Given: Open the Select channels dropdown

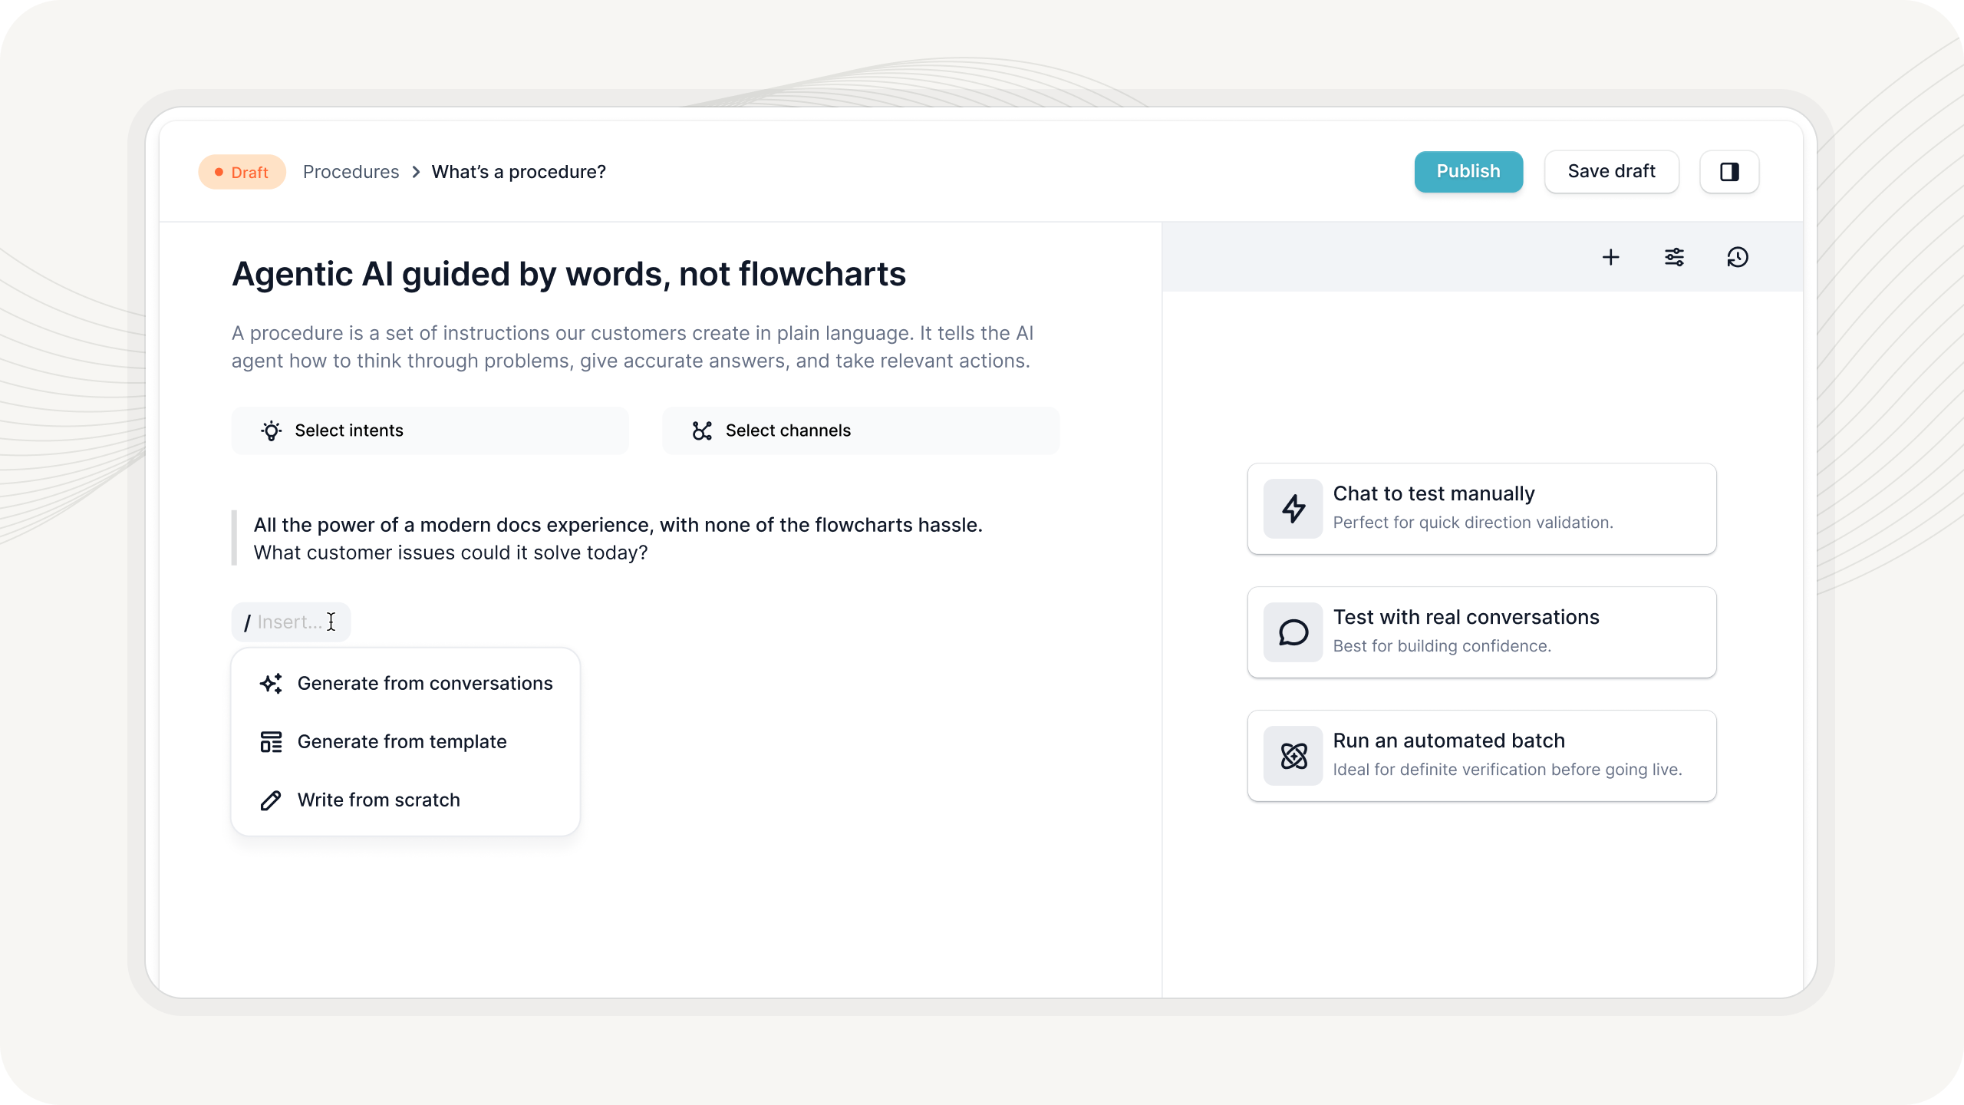Looking at the screenshot, I should pyautogui.click(x=860, y=430).
